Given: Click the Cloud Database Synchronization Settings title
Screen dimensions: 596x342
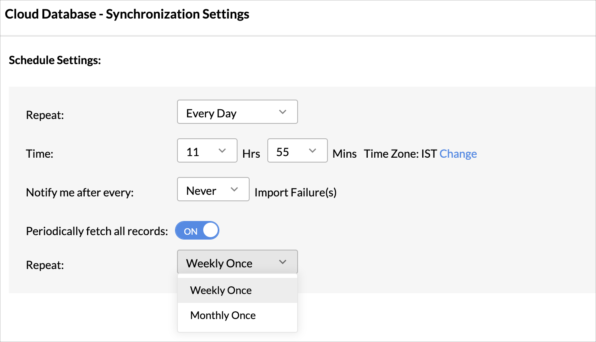Looking at the screenshot, I should tap(127, 14).
